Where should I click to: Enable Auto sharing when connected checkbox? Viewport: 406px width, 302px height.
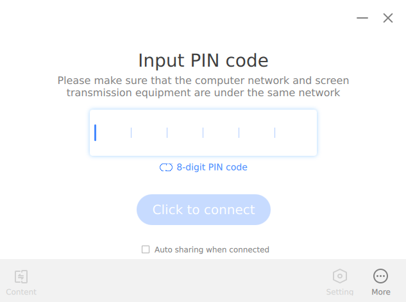tap(146, 249)
